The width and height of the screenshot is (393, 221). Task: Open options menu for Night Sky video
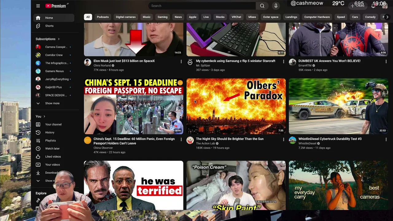(x=283, y=140)
